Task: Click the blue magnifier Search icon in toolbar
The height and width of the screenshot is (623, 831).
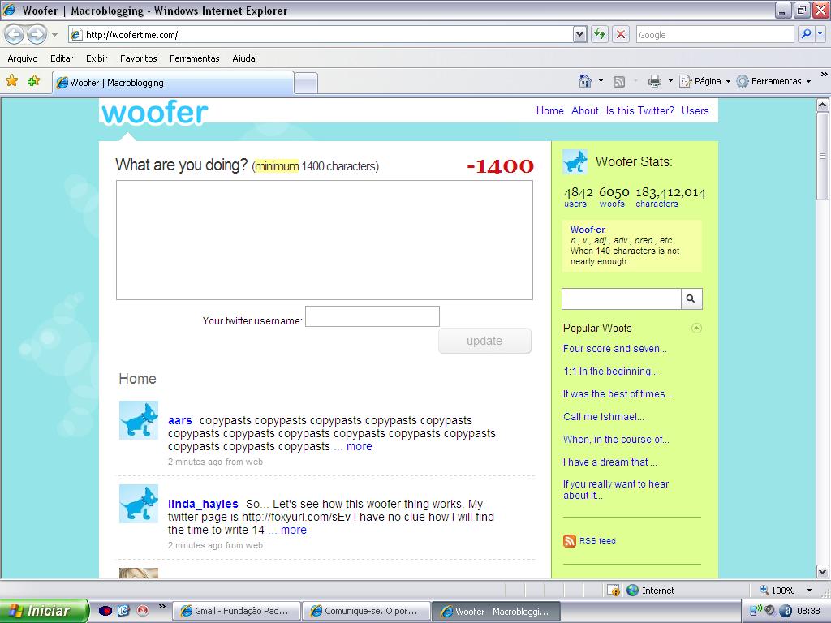Action: (806, 34)
